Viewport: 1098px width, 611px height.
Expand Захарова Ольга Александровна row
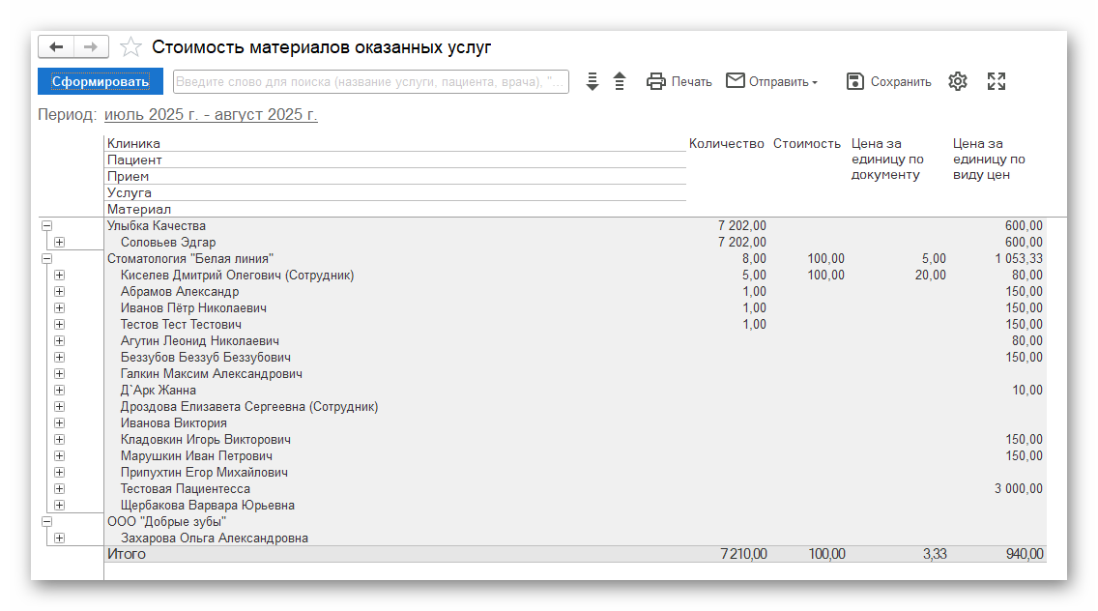60,538
